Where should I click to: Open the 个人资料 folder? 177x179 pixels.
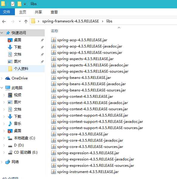tap(21, 69)
